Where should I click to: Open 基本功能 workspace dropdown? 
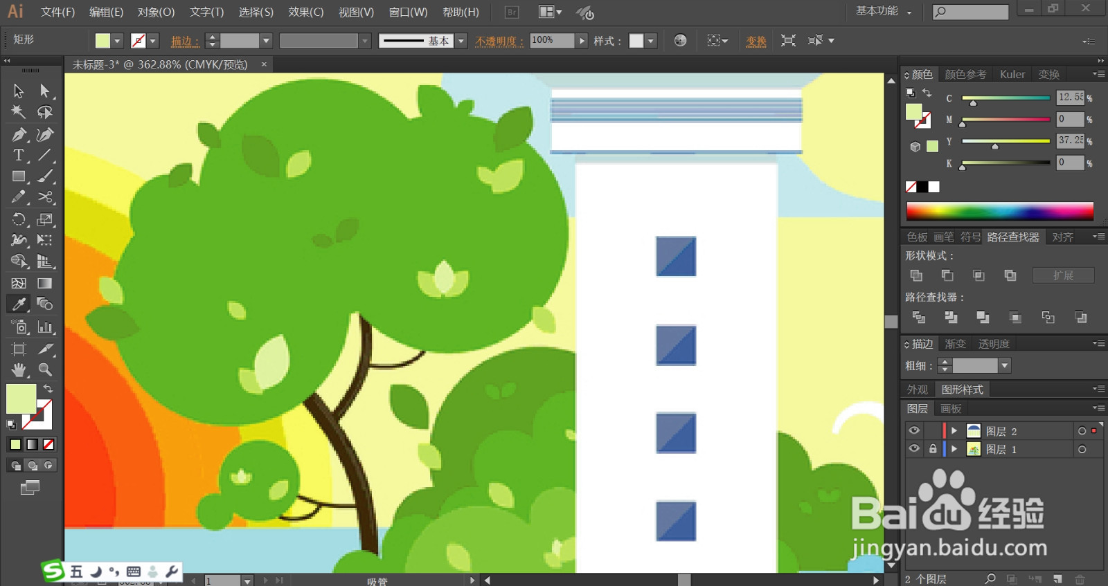coord(884,11)
